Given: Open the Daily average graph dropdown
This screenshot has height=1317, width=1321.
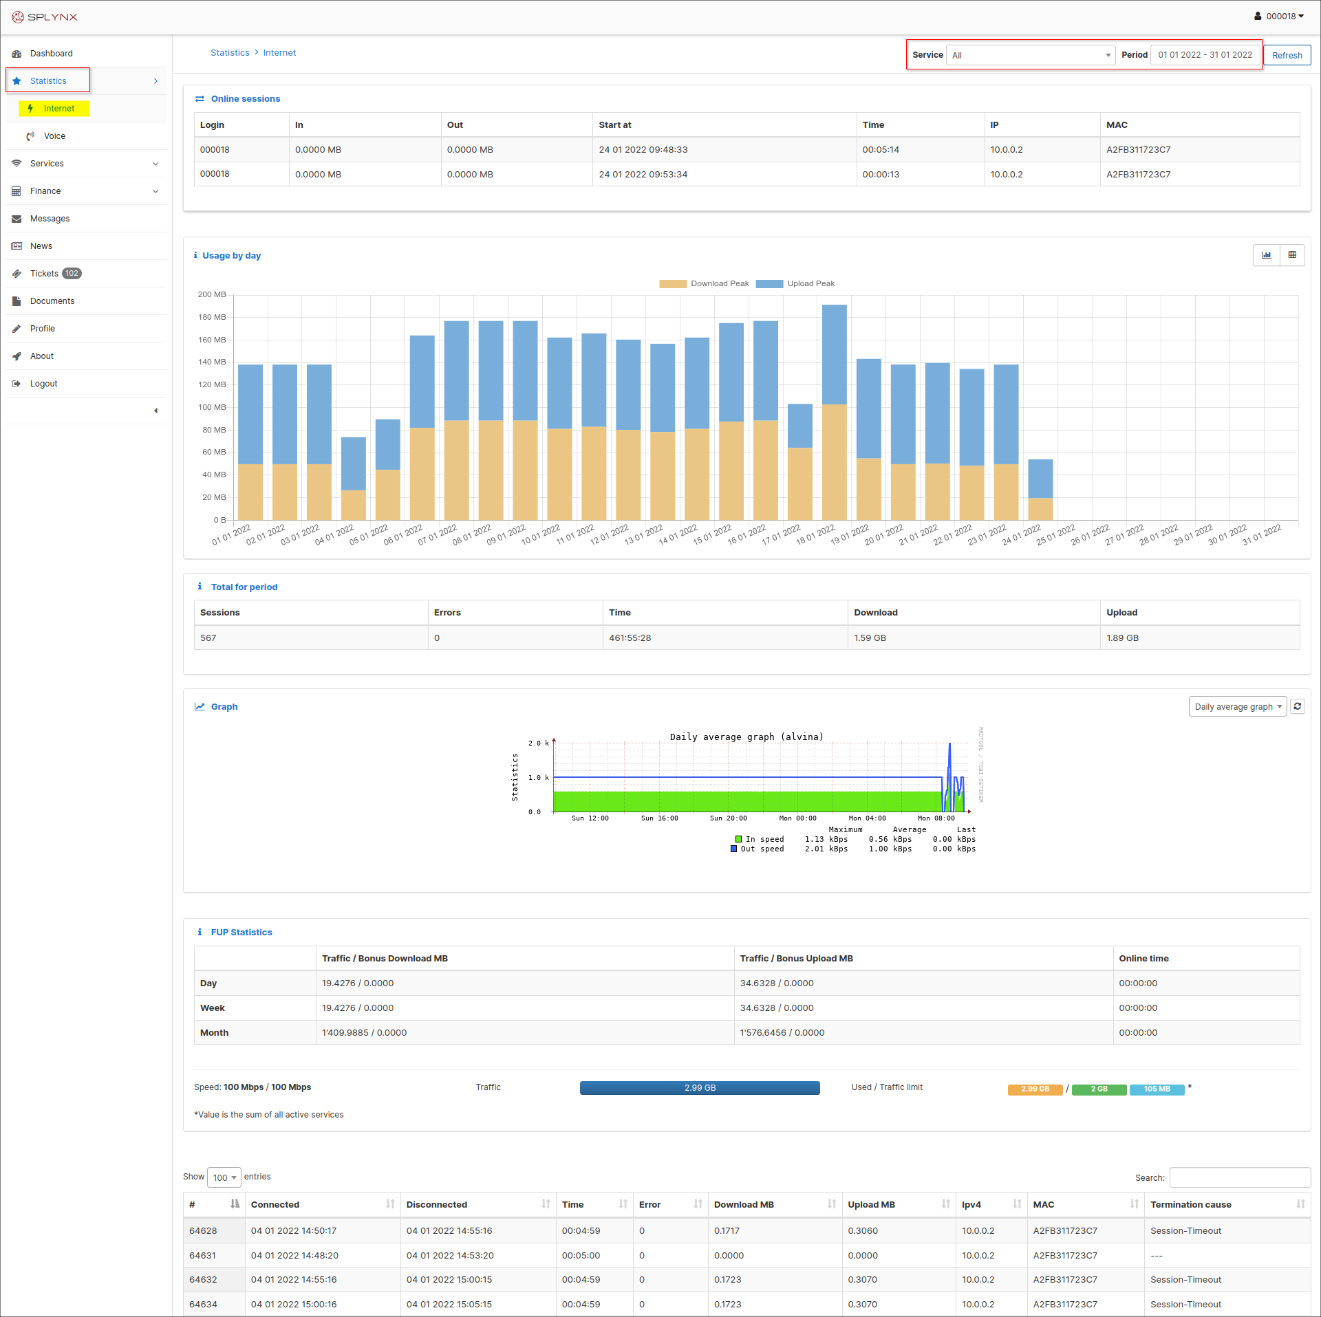Looking at the screenshot, I should click(1237, 706).
